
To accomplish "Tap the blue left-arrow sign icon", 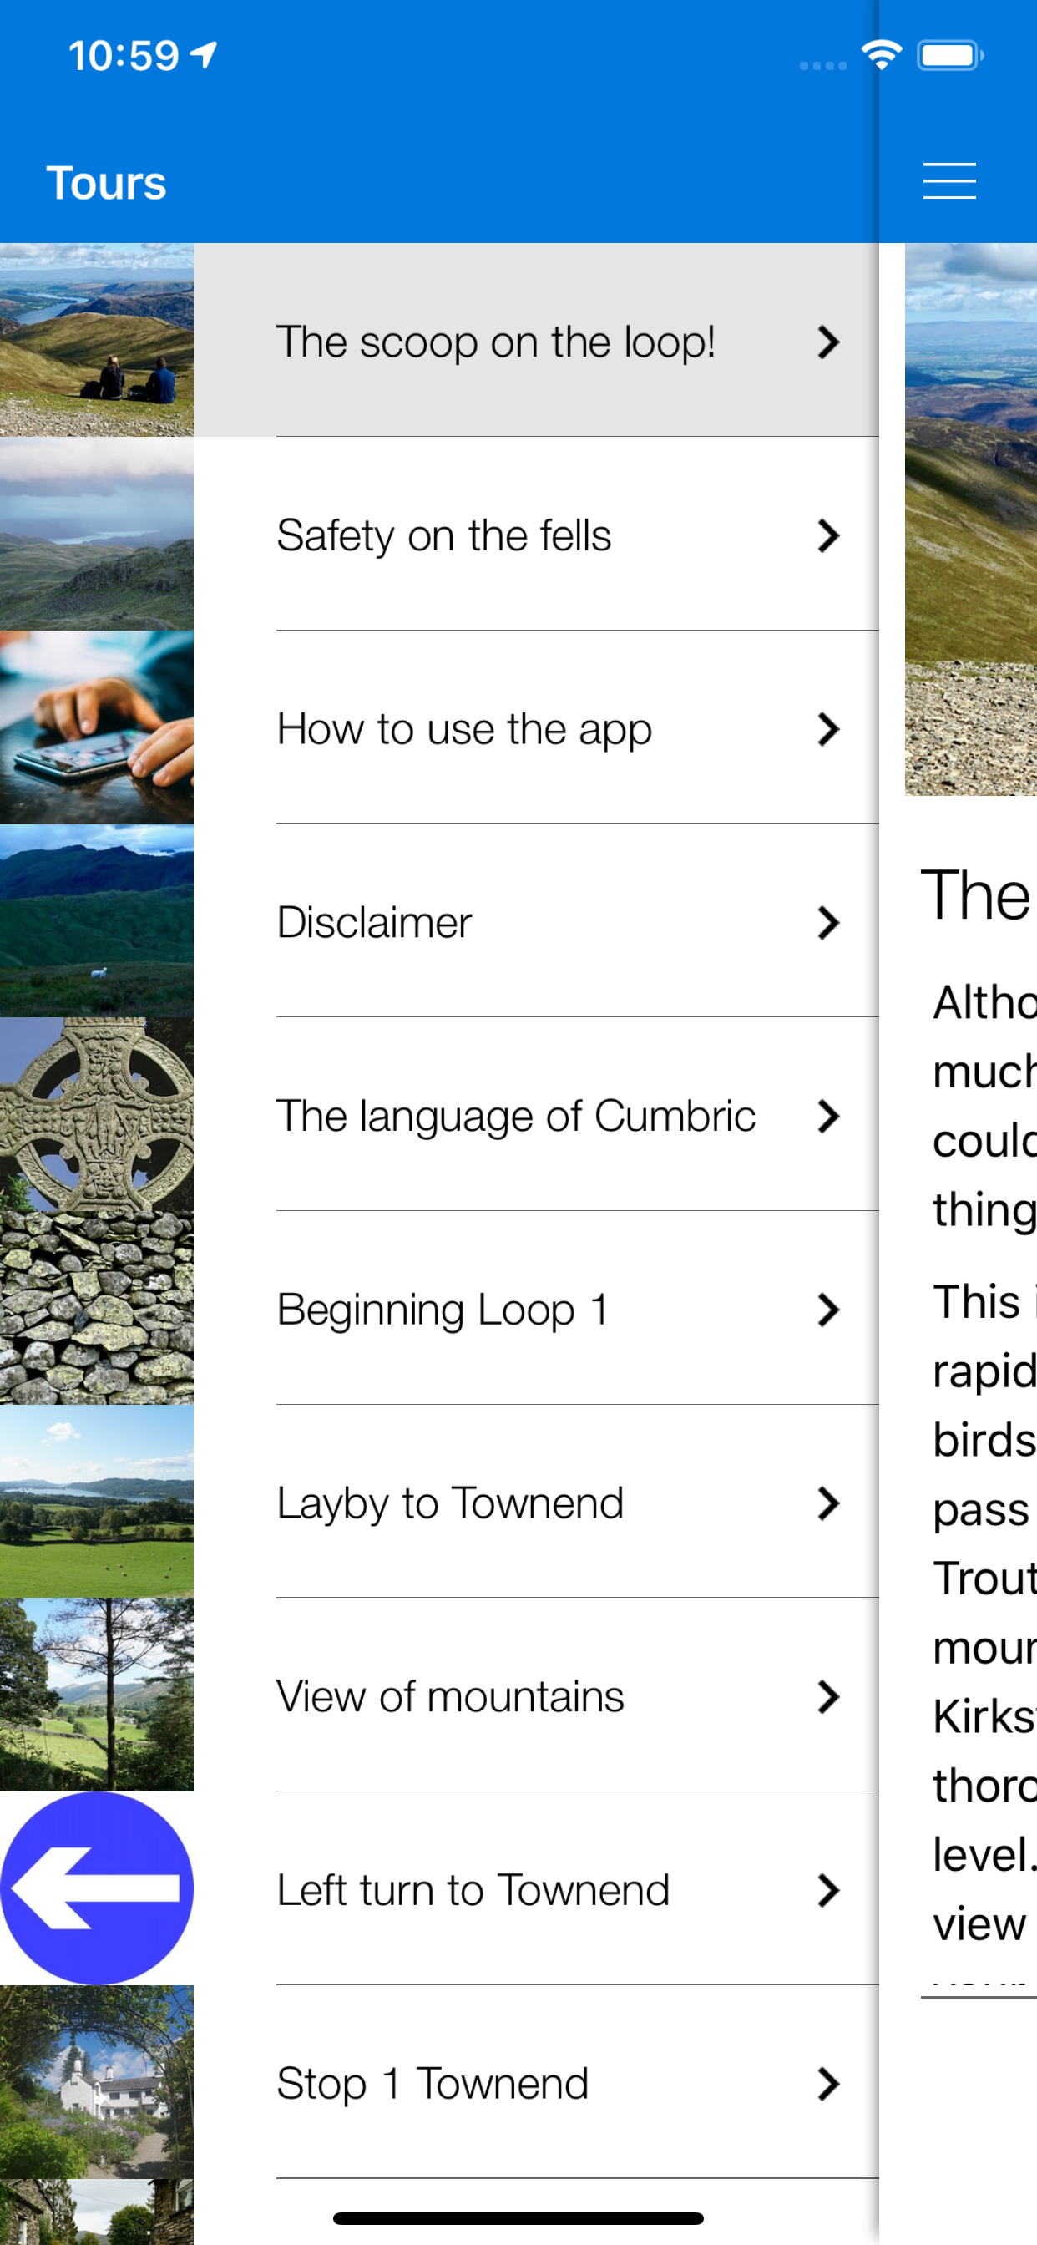I will click(x=97, y=1888).
